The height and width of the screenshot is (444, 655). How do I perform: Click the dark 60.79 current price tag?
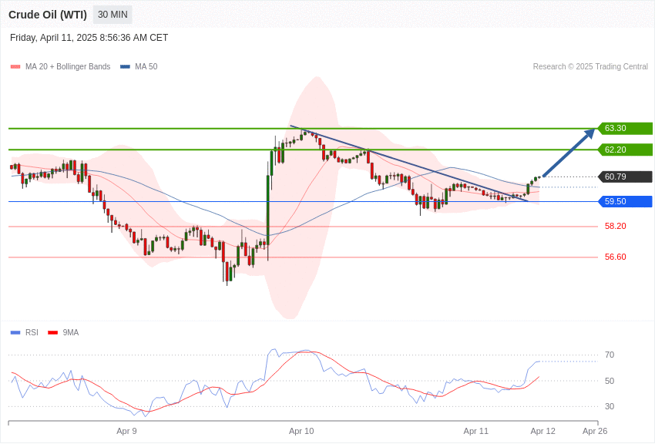click(x=626, y=177)
